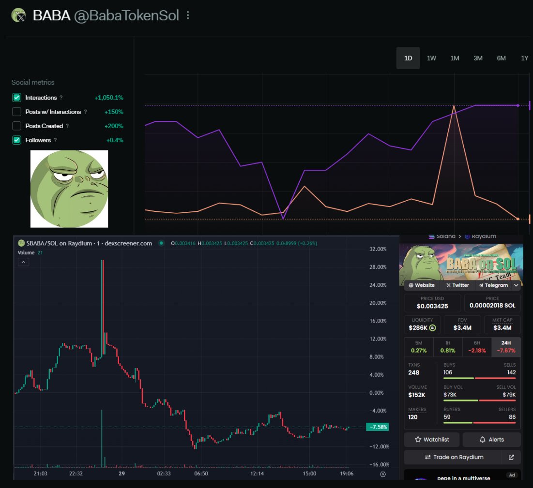Select the 1W time range tab
The height and width of the screenshot is (488, 533).
pos(431,58)
